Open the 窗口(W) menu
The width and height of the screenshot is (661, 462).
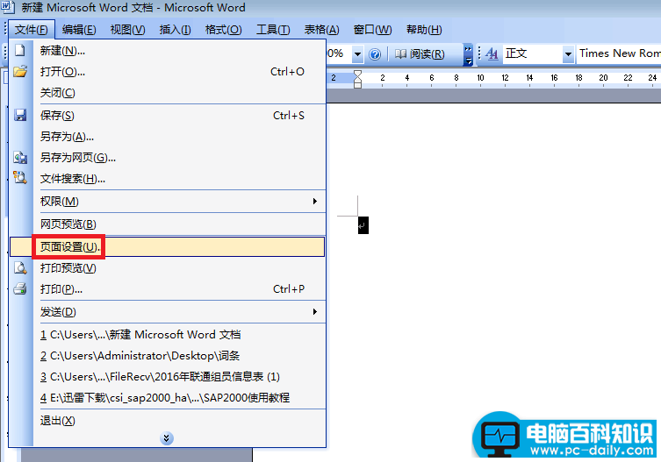pyautogui.click(x=372, y=30)
